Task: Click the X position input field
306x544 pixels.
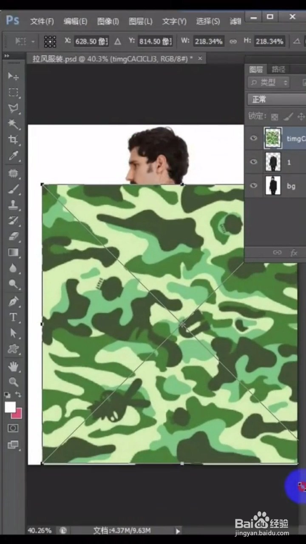Action: [91, 41]
